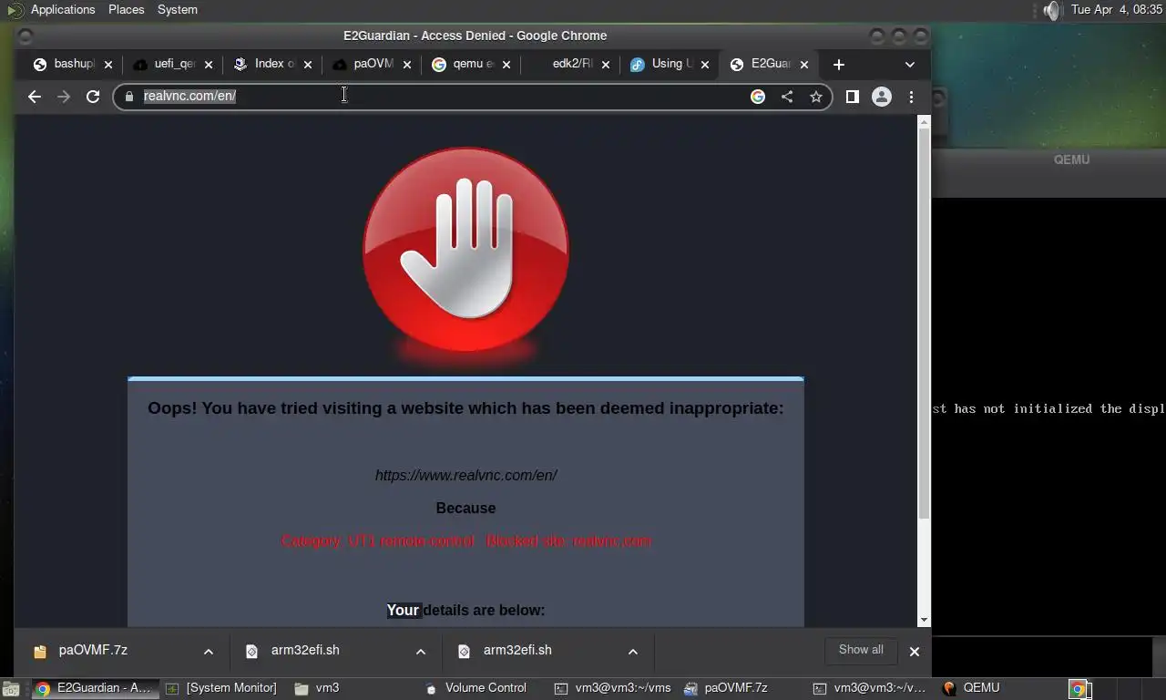Switch to vm3@vm3:~/vms terminal in taskbar
This screenshot has width=1166, height=700.
(x=612, y=689)
